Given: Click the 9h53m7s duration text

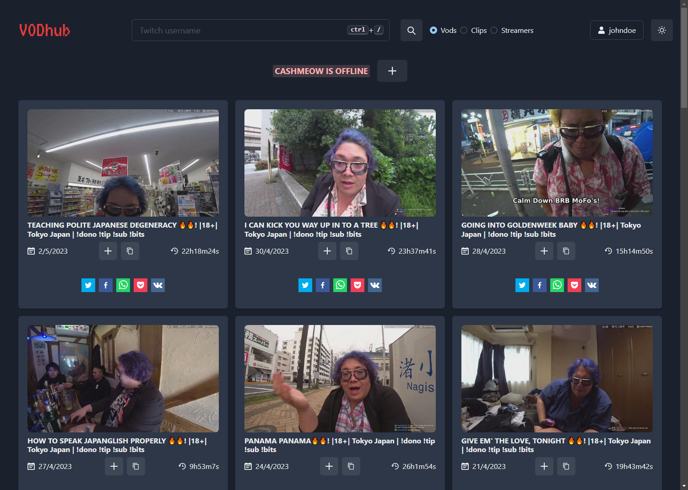Looking at the screenshot, I should (204, 466).
